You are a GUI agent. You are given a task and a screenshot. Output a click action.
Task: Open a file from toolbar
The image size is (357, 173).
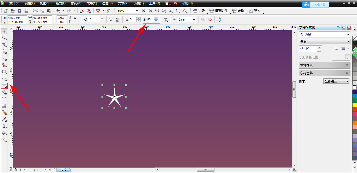13,11
